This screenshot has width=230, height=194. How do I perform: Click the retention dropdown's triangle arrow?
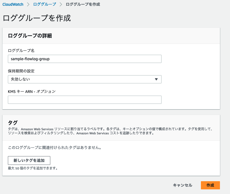click(156, 79)
